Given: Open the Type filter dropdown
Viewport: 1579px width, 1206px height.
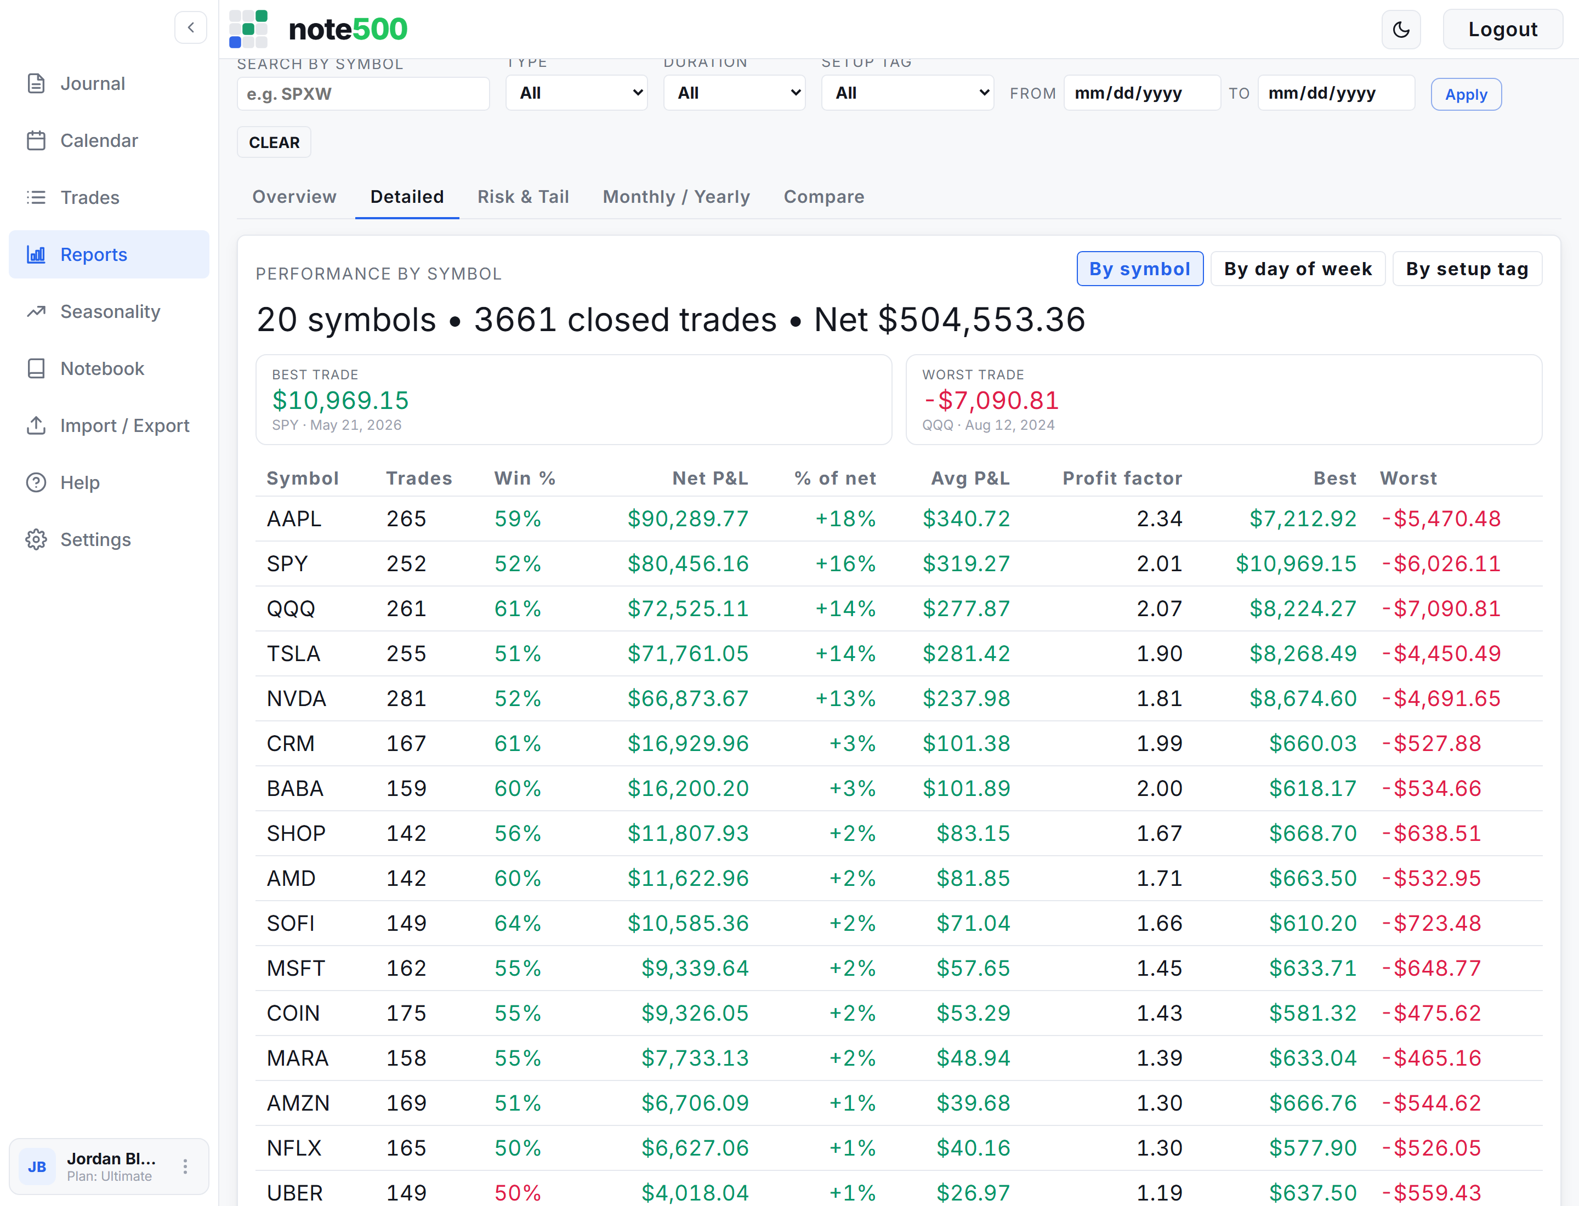Looking at the screenshot, I should pyautogui.click(x=577, y=93).
